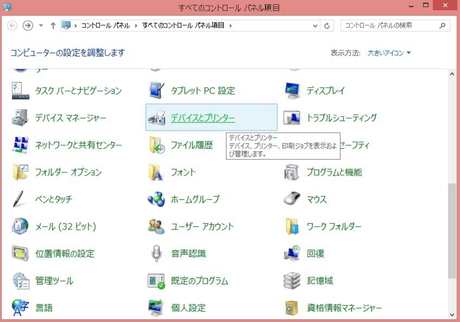Image resolution: width=460 pixels, height=322 pixels.
Task: Click the ネットワークと共有センター label
Action: (x=78, y=145)
